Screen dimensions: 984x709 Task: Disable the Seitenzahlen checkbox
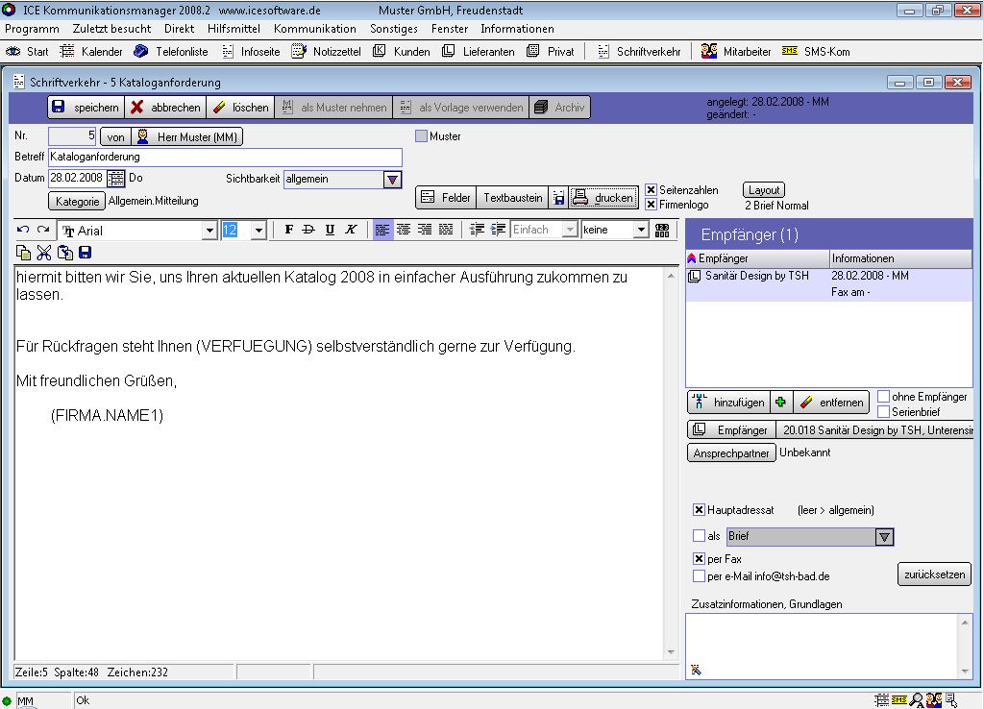coord(651,190)
